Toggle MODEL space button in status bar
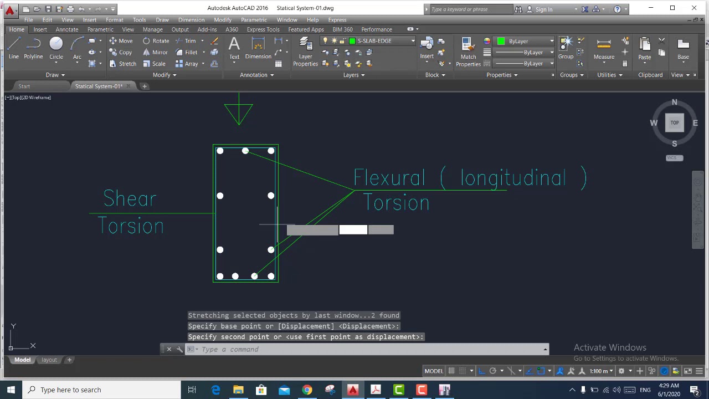709x399 pixels. coord(434,371)
